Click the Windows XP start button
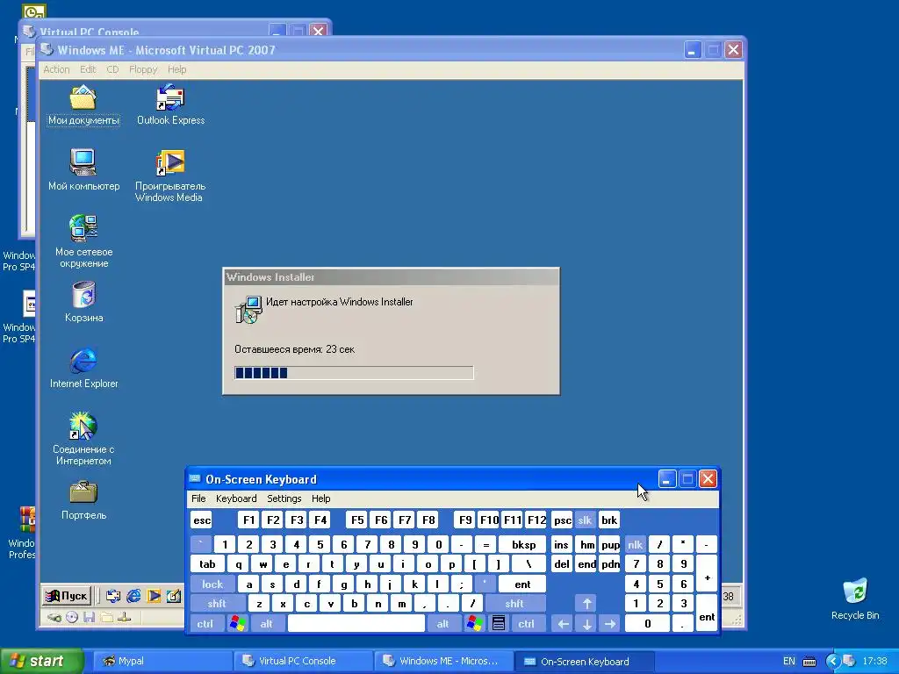The width and height of the screenshot is (899, 674). [42, 661]
